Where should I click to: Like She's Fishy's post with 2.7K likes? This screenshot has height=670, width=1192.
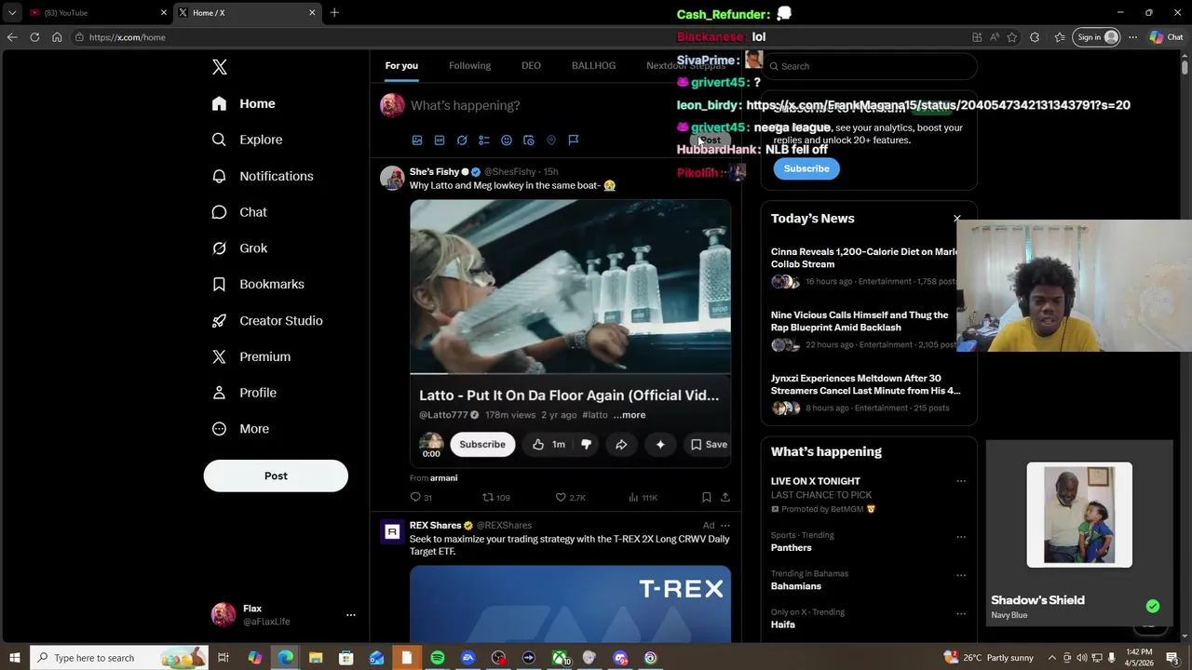[570, 498]
